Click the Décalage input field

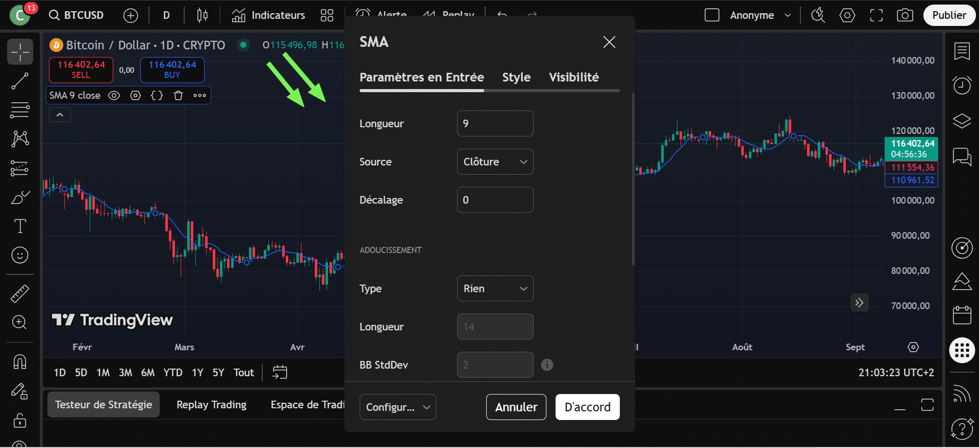495,200
